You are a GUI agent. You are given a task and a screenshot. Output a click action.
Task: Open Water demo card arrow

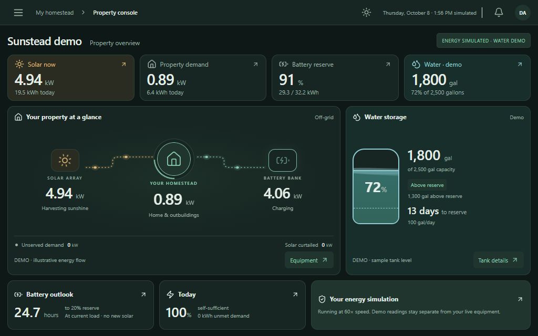pos(520,65)
